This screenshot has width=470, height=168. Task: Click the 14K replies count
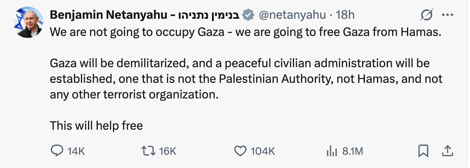(x=76, y=151)
